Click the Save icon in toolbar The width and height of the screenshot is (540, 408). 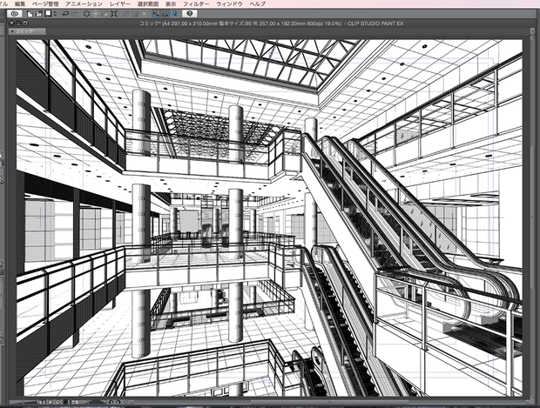pos(48,14)
